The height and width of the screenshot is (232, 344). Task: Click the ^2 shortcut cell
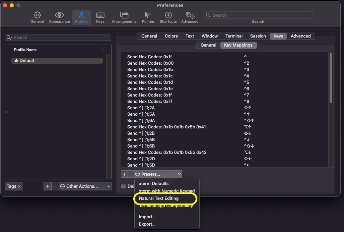click(247, 63)
